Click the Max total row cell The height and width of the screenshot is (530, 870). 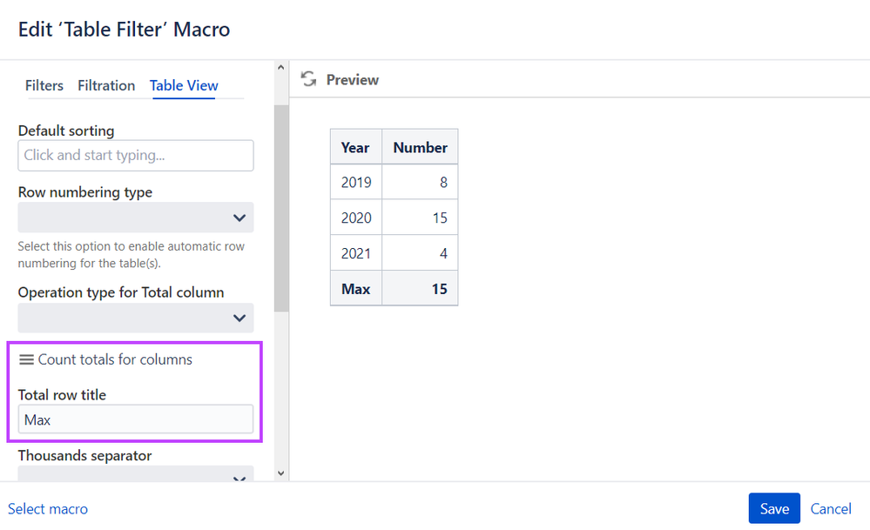click(x=355, y=289)
